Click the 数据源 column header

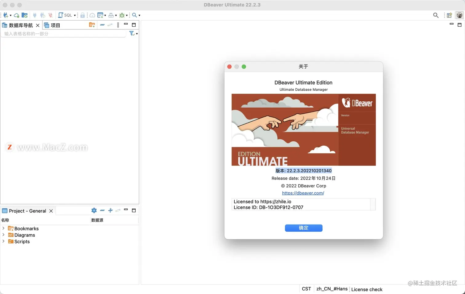pyautogui.click(x=97, y=220)
